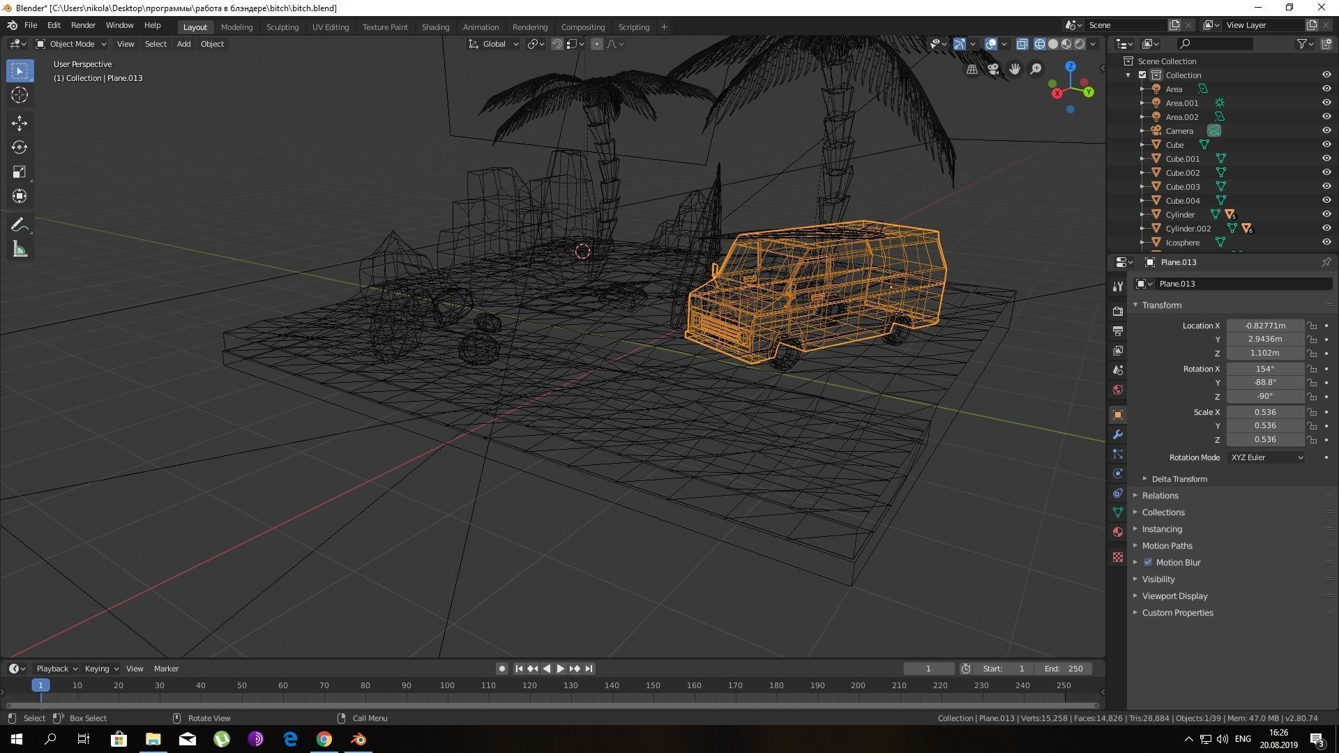Click the object name field Plane.013

pyautogui.click(x=1244, y=284)
